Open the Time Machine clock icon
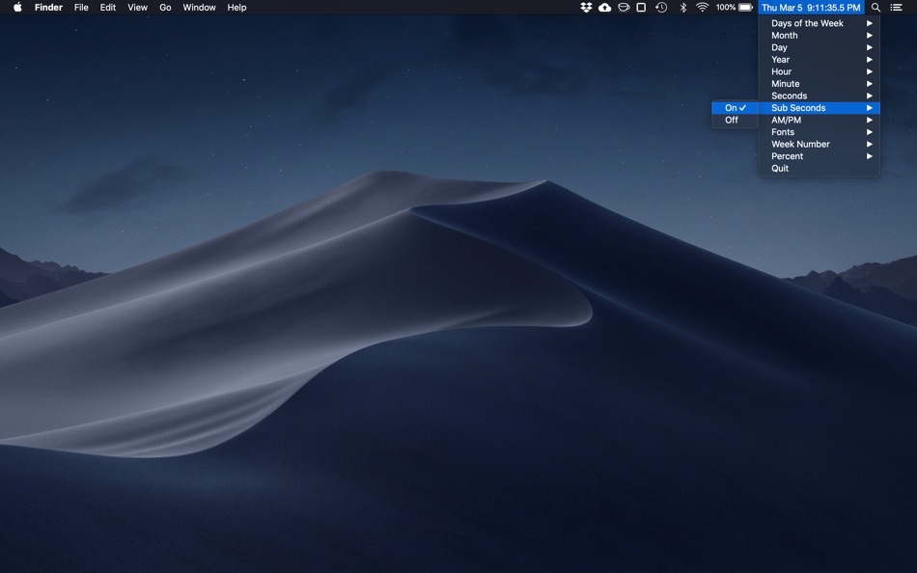This screenshot has width=917, height=573. [x=660, y=7]
